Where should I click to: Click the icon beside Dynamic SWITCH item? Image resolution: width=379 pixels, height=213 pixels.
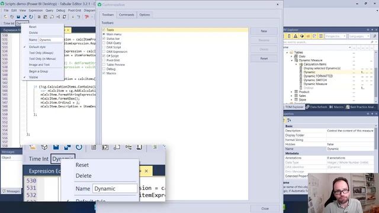click(x=301, y=80)
